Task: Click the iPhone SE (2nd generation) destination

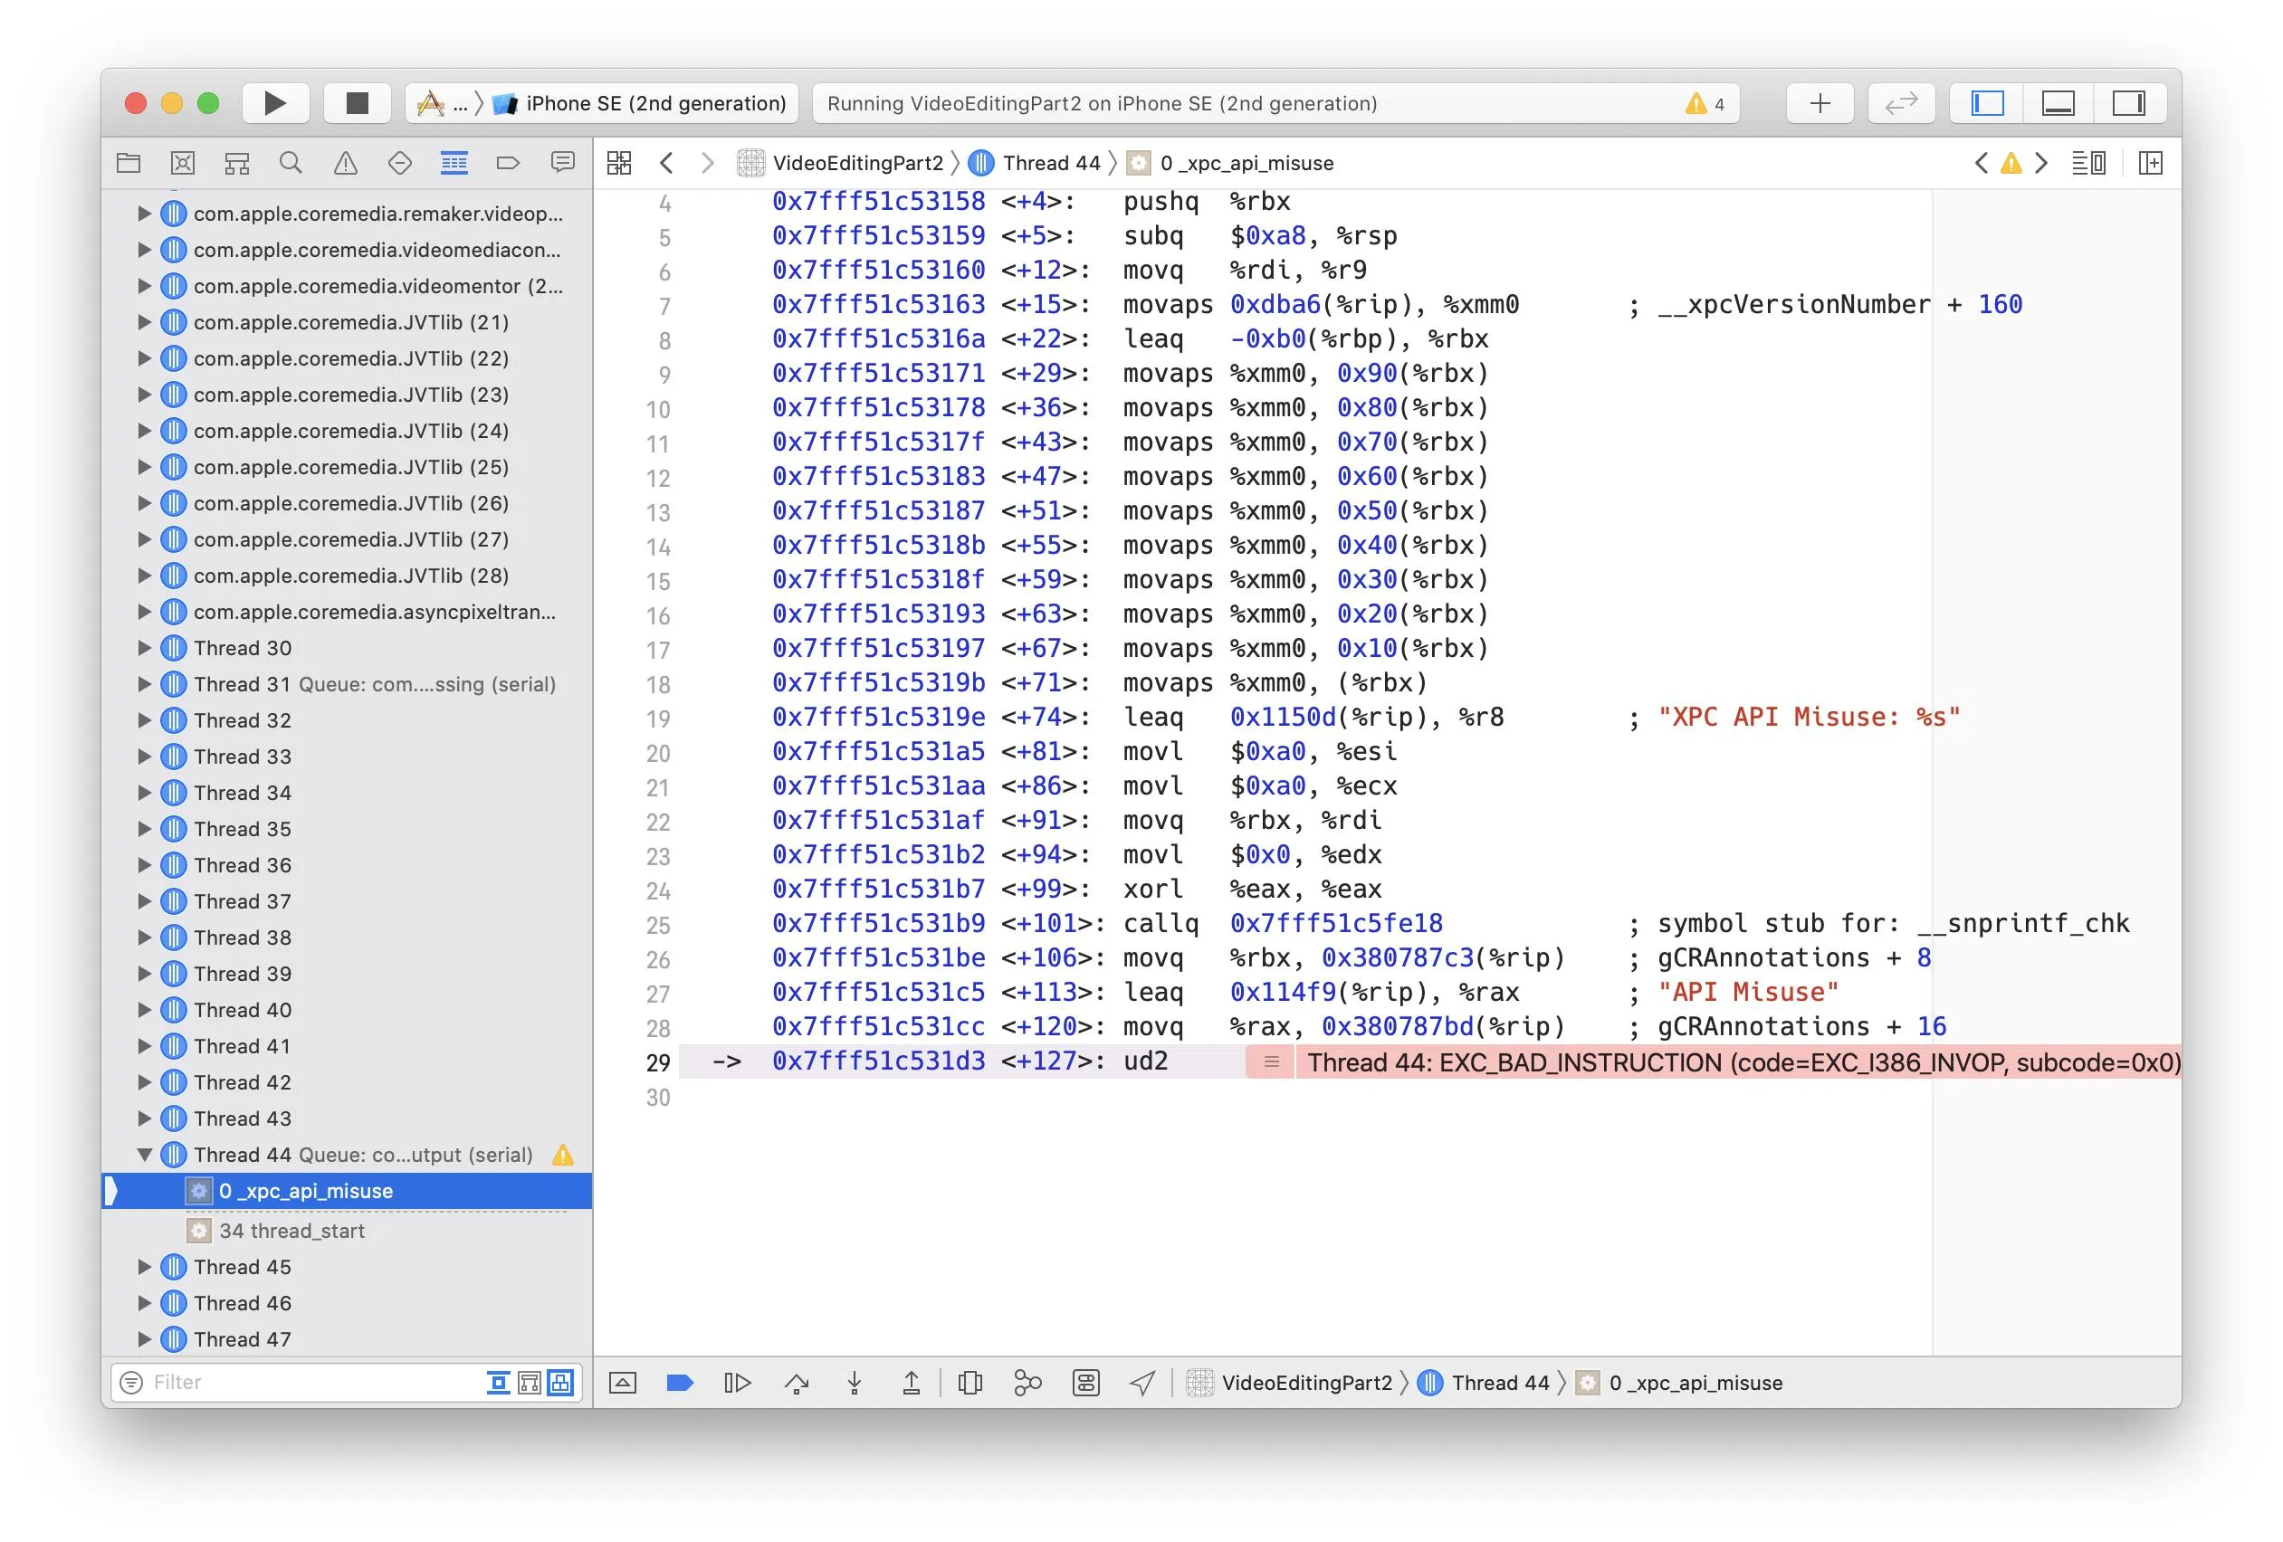Action: 655,103
